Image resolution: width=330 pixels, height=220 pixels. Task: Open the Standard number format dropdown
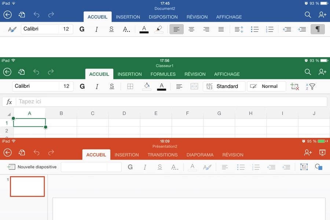224,87
